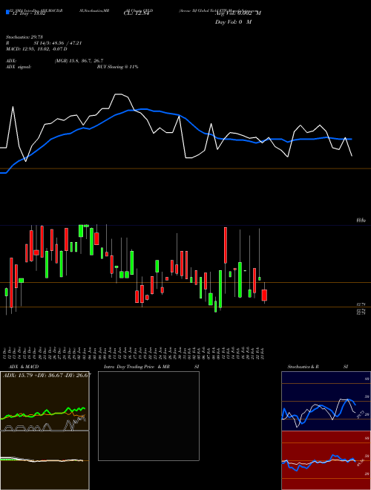Click the 'ADX & MACD' panel title
The width and height of the screenshot is (371, 490).
pyautogui.click(x=24, y=367)
